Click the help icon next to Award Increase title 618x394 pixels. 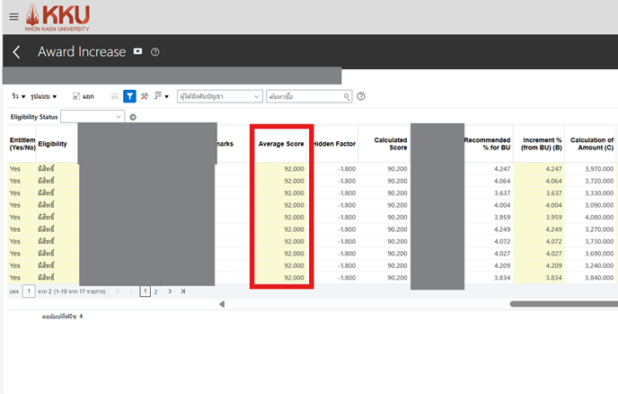[155, 52]
